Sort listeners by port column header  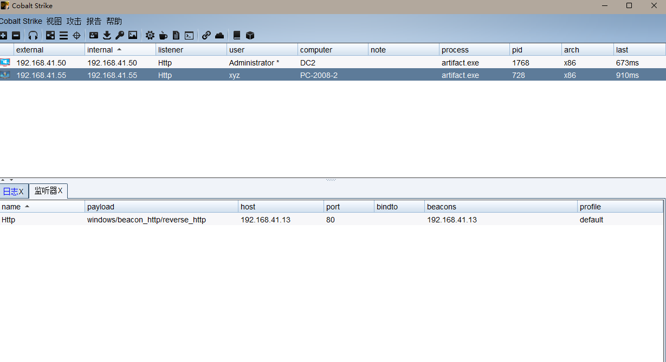[x=349, y=207]
